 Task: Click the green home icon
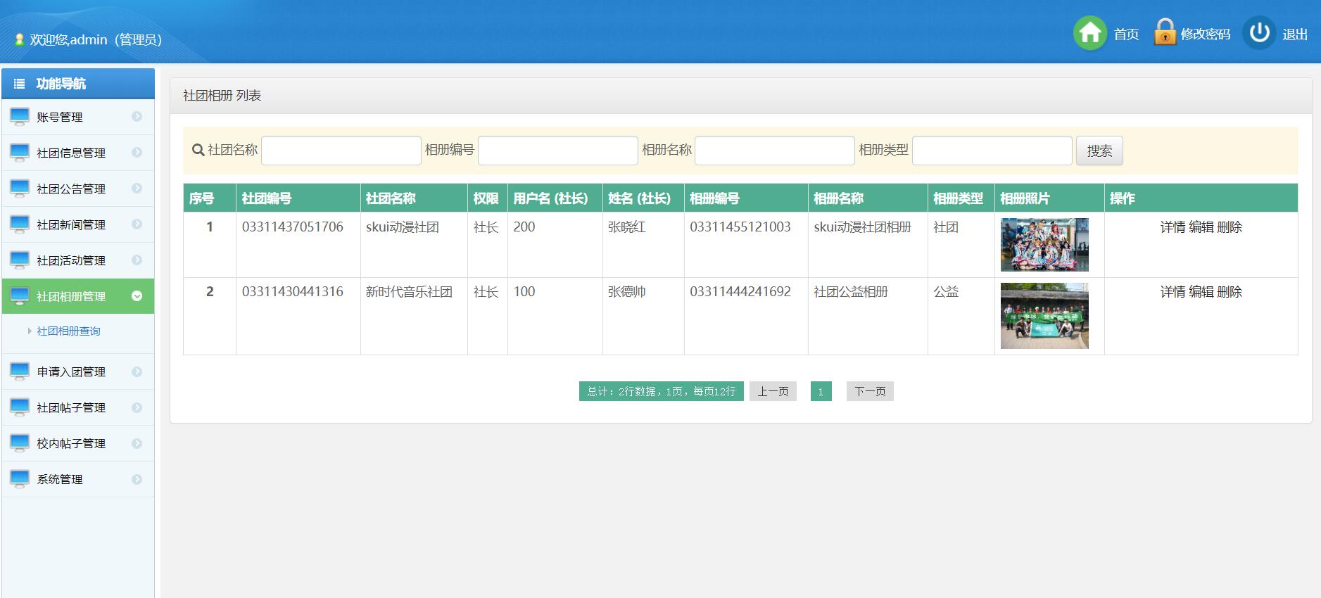click(x=1090, y=33)
